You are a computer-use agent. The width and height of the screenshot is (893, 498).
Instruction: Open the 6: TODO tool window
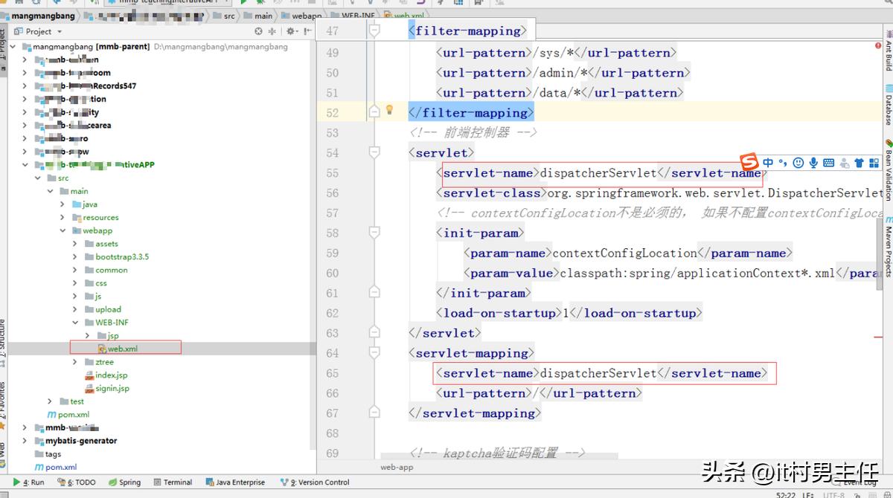(x=75, y=482)
